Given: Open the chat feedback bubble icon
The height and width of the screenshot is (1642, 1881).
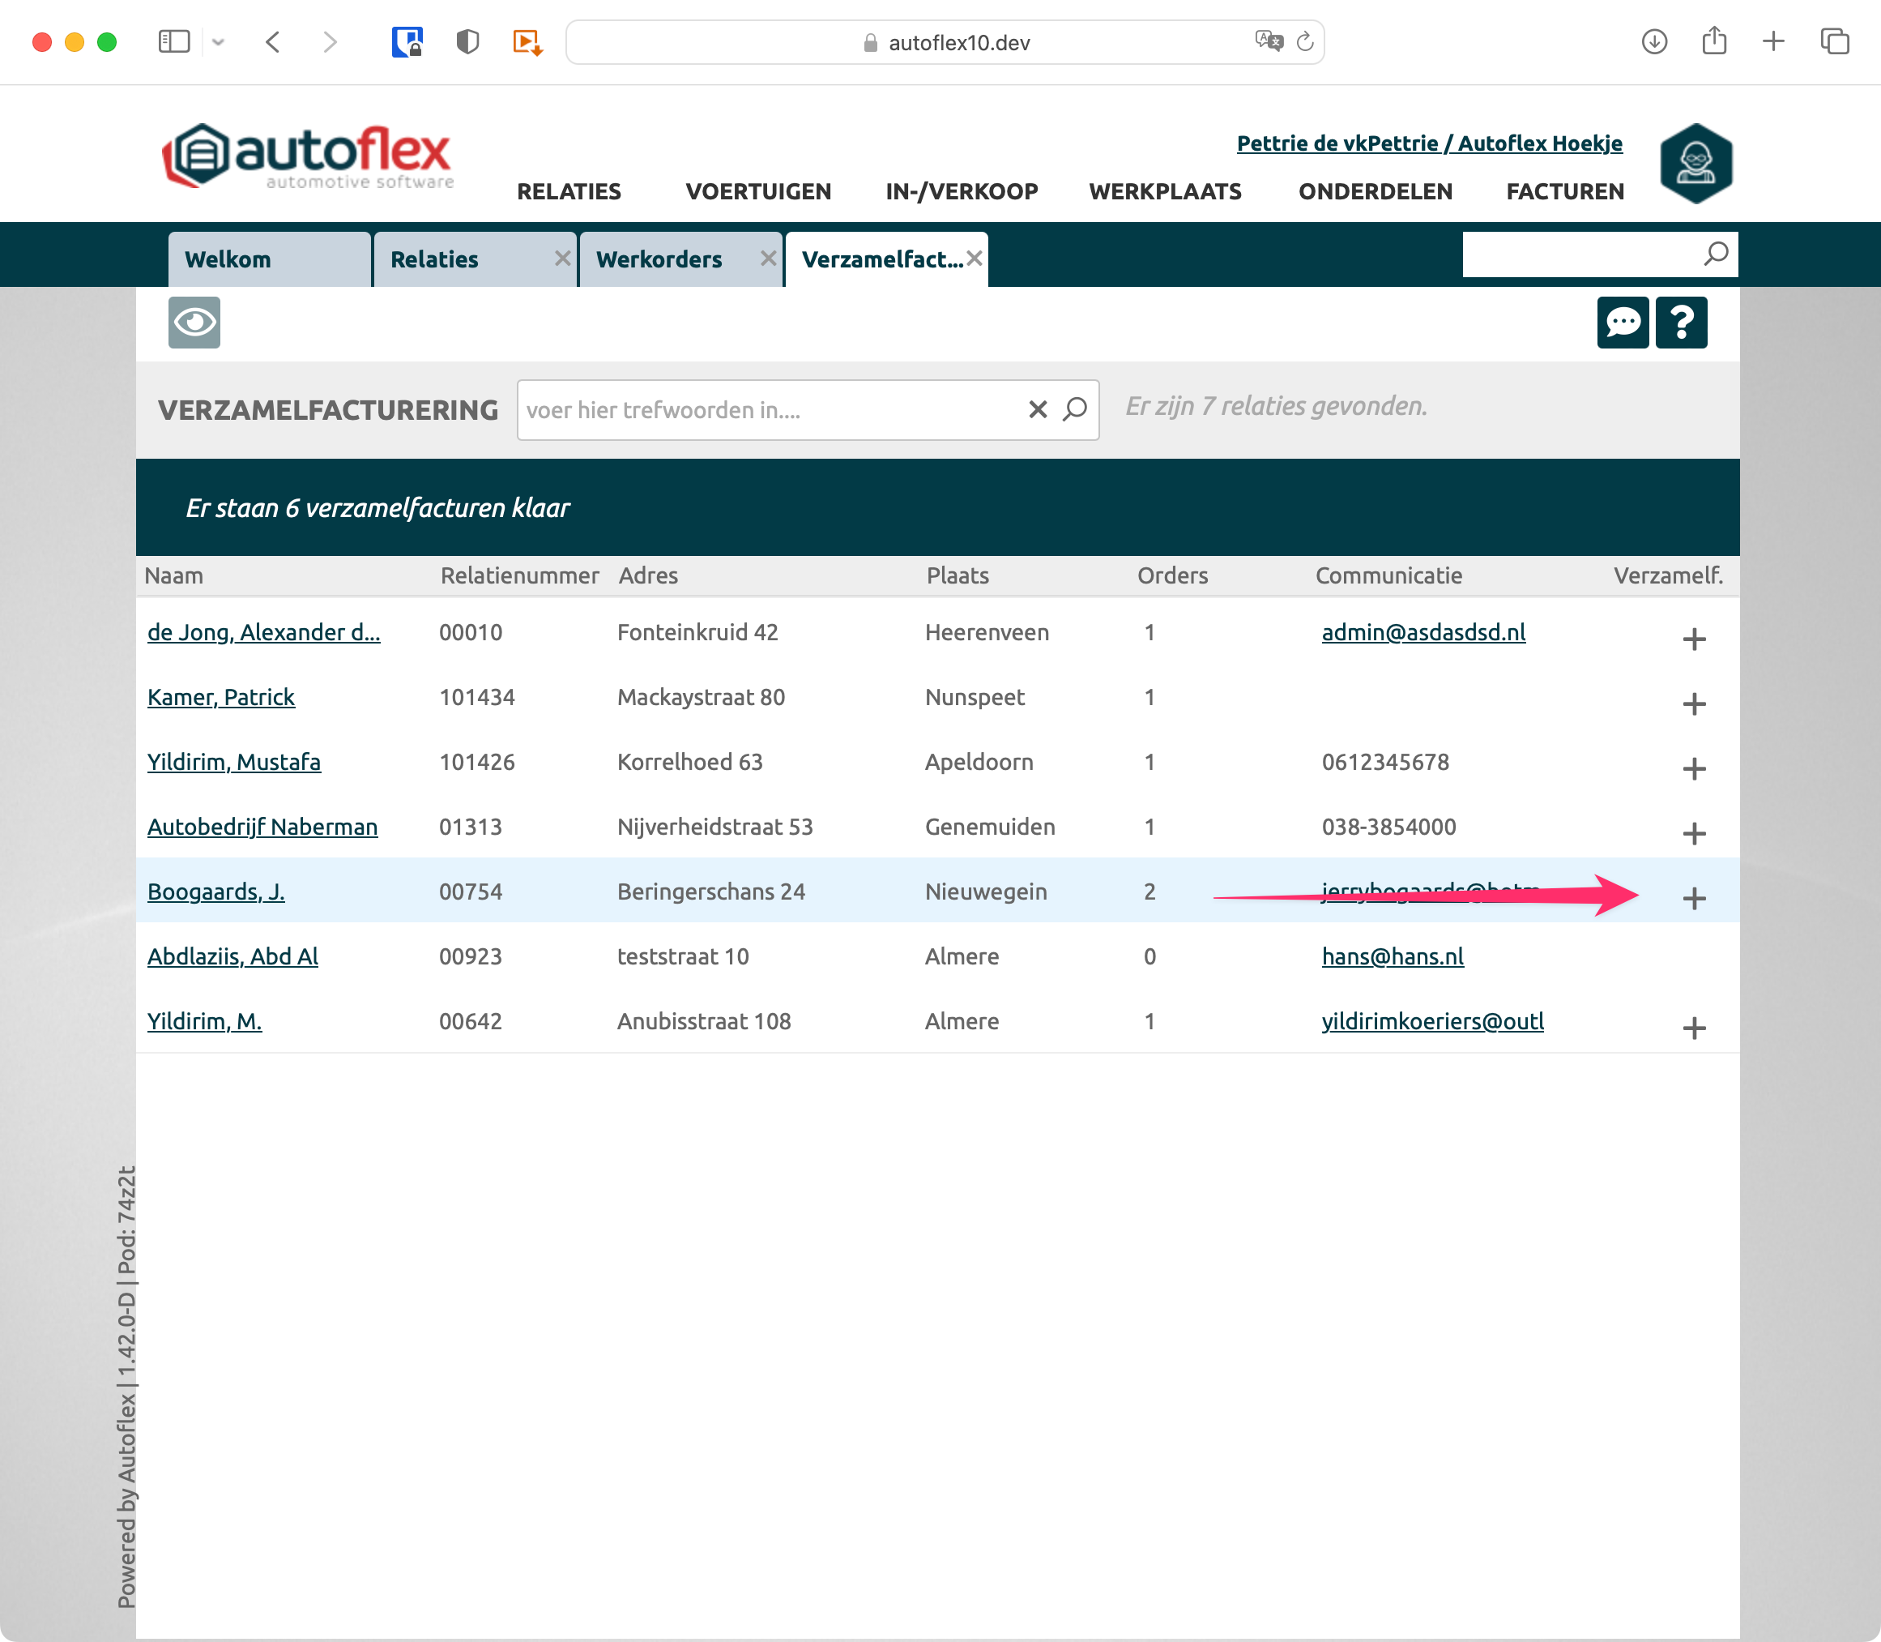Looking at the screenshot, I should point(1622,323).
